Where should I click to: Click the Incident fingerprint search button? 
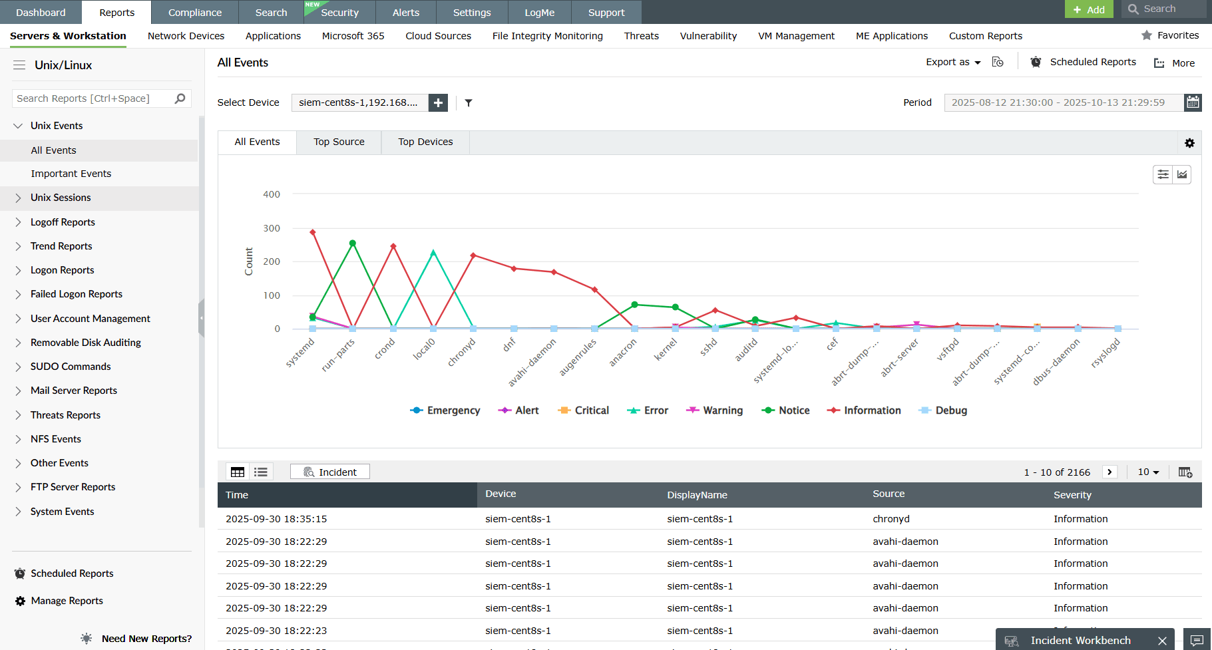tap(329, 471)
